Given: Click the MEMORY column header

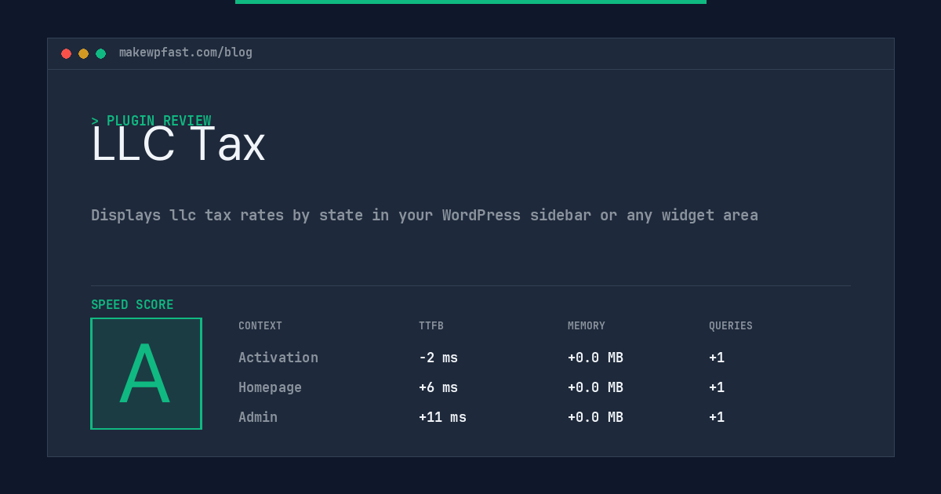Looking at the screenshot, I should [587, 326].
